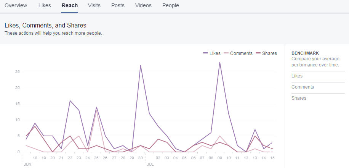349x168 pixels.
Task: Click the x-axis date label 25
Action: (96, 158)
